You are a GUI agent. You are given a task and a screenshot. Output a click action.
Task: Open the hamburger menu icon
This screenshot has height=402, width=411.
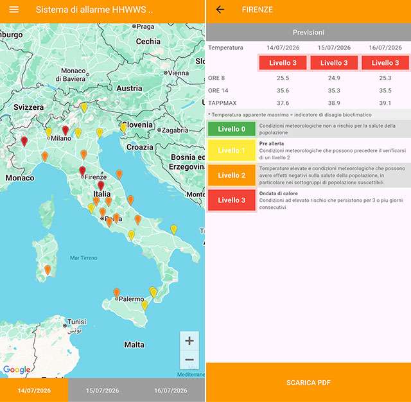(x=14, y=10)
